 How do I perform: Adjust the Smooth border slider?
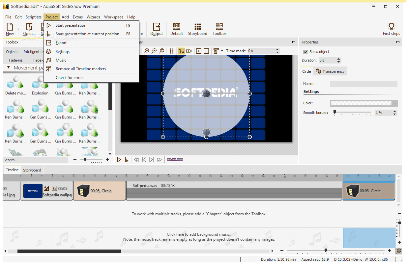(x=335, y=113)
